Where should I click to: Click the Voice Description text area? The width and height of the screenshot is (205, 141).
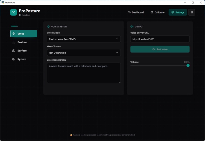84,73
